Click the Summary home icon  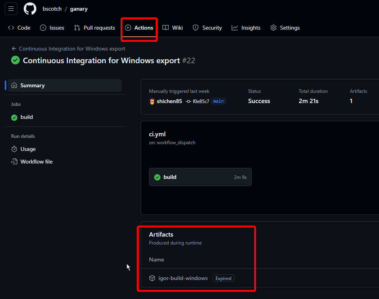[14, 85]
